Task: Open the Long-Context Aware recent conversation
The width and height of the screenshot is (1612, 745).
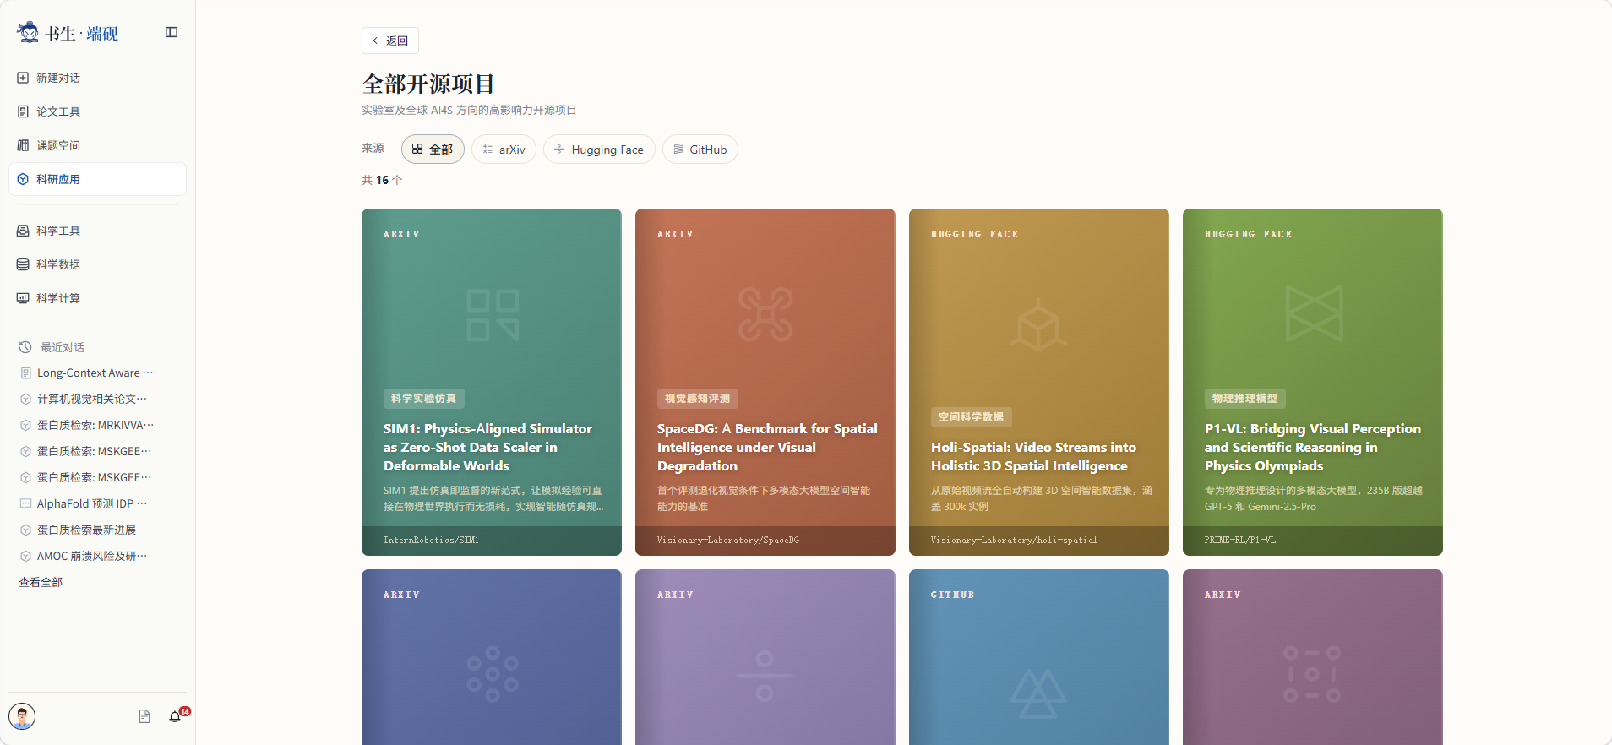Action: tap(95, 372)
